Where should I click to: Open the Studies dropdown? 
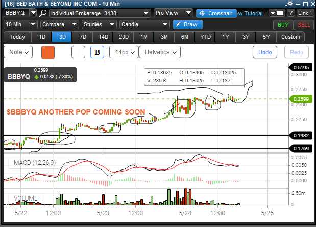99,24
